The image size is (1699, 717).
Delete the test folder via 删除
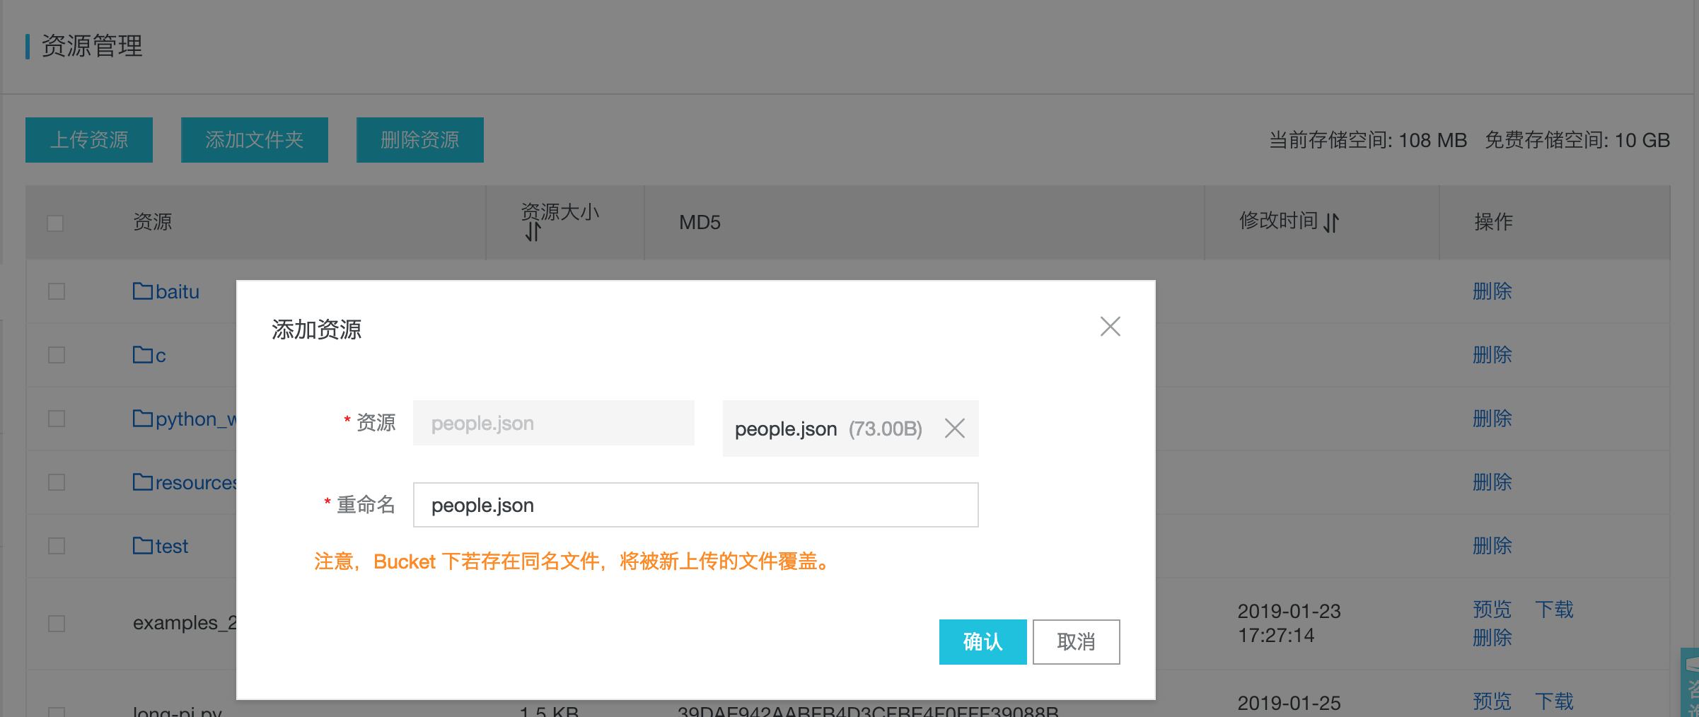(1492, 546)
